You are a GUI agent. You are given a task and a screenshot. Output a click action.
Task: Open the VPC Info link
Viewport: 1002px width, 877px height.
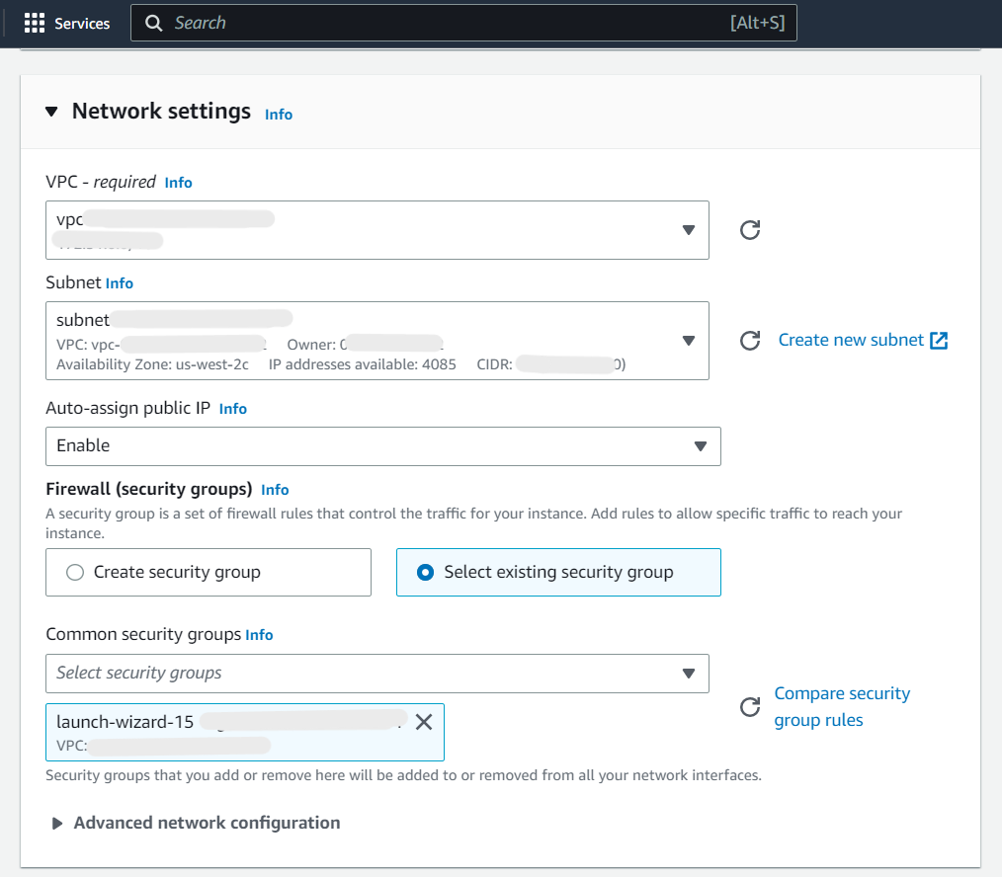tap(178, 183)
